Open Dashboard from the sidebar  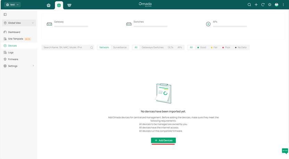14,32
